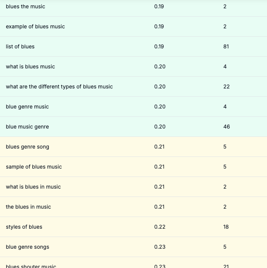Click the 'blue genre songs' keyword

click(x=27, y=247)
